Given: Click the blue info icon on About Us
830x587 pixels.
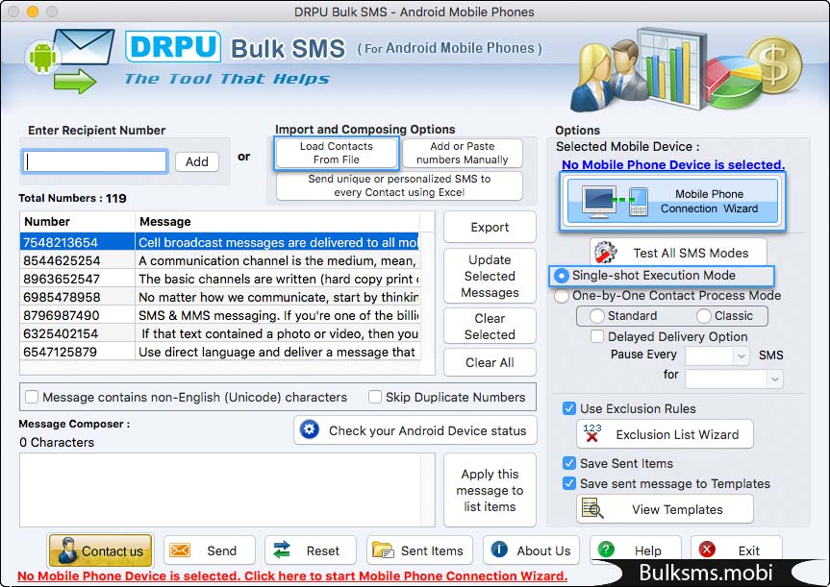Looking at the screenshot, I should pyautogui.click(x=498, y=550).
